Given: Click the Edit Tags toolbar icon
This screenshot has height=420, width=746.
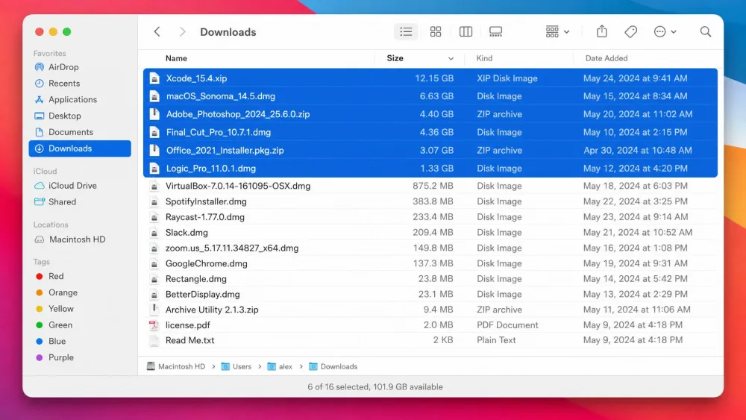Looking at the screenshot, I should tap(631, 32).
